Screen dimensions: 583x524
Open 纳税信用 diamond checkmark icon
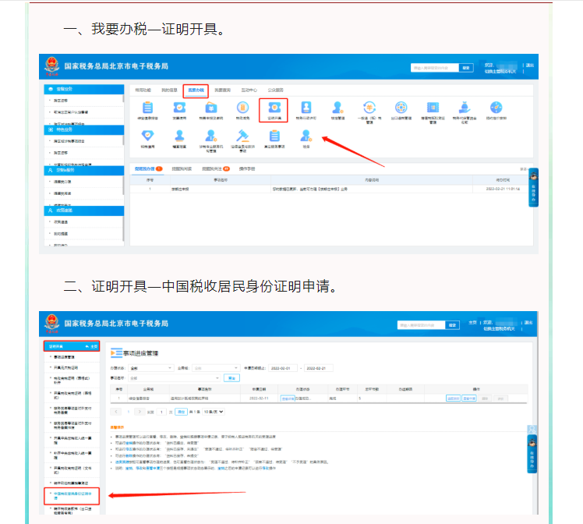click(147, 136)
